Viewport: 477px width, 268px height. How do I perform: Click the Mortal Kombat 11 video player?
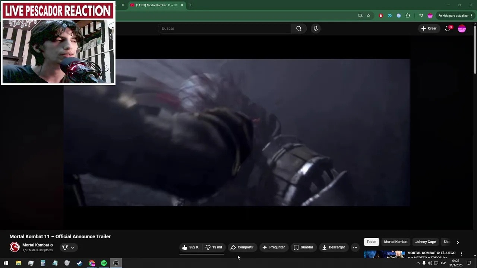coord(237,133)
